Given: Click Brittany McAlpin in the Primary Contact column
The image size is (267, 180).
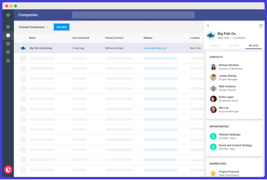Looking at the screenshot, I should tap(115, 48).
